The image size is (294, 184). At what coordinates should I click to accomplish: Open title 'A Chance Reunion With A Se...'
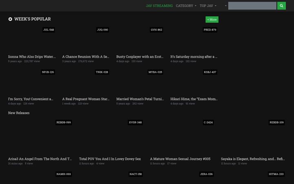coord(86,57)
